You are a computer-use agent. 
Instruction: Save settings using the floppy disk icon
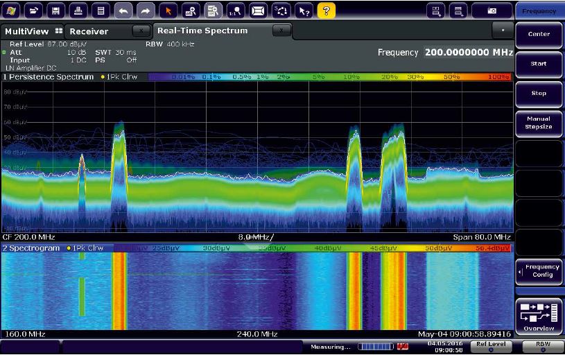tap(56, 10)
